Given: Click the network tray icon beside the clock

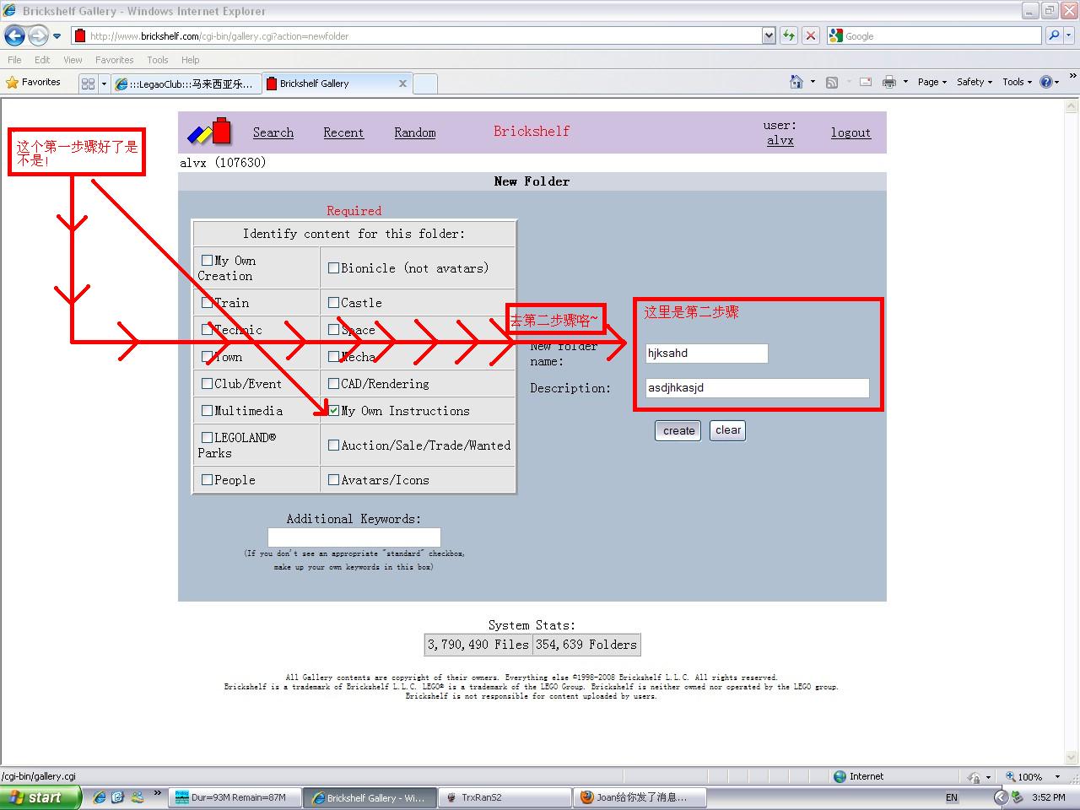Looking at the screenshot, I should tap(1018, 796).
